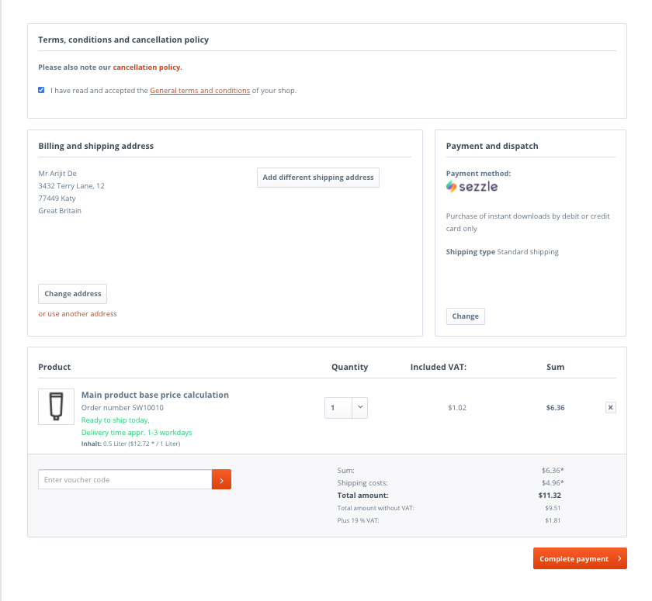Click the Sezzle payment logo

pos(471,187)
